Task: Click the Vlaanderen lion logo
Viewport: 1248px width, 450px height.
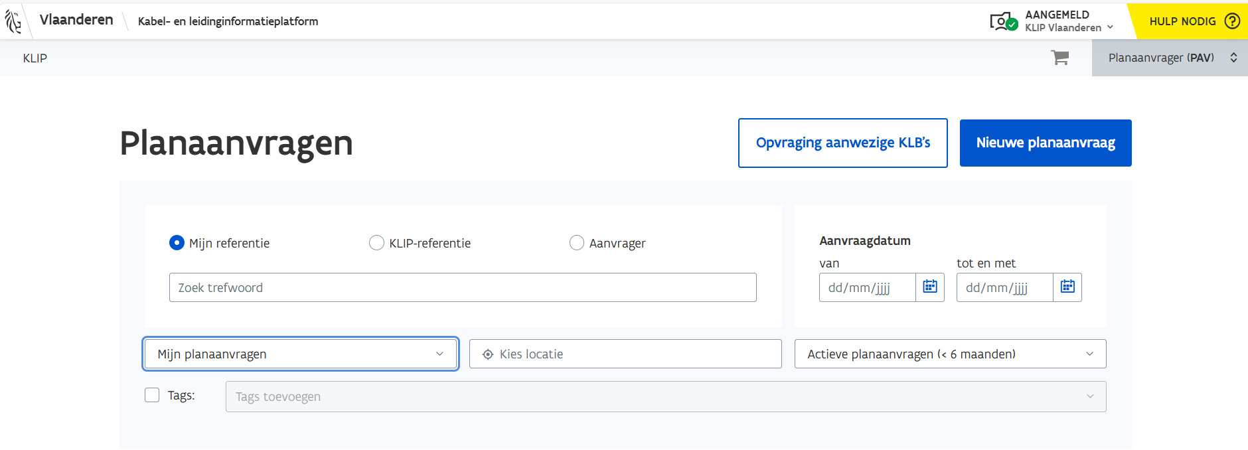Action: pyautogui.click(x=13, y=21)
